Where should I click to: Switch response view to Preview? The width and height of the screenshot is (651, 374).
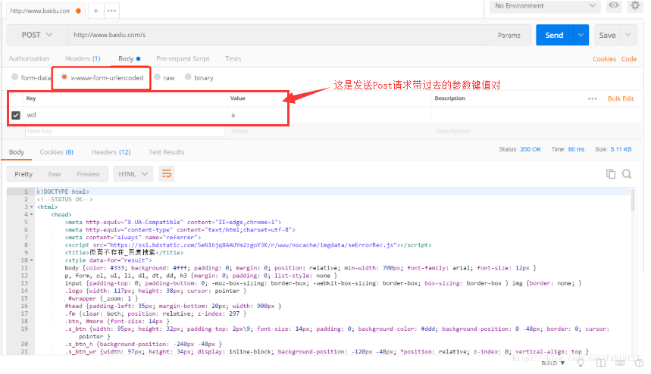[88, 174]
